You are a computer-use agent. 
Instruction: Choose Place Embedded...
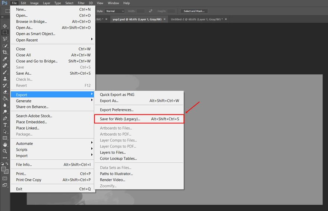point(52,122)
